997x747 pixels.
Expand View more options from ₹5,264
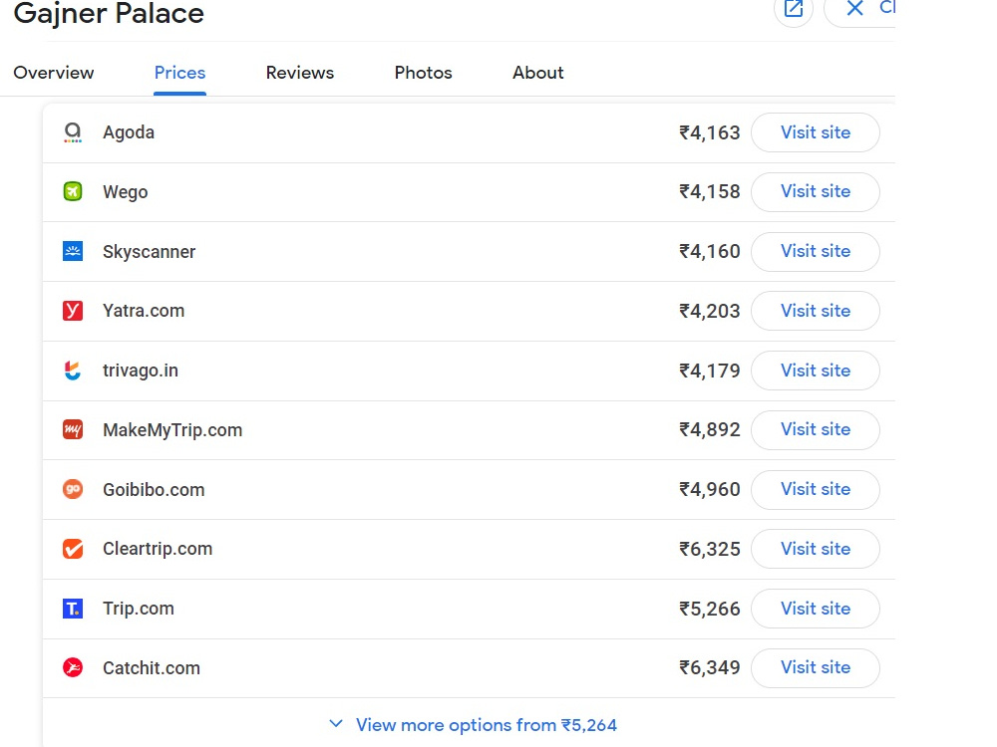[x=473, y=725]
